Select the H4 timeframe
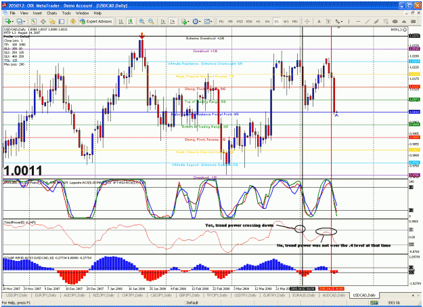This screenshot has width=423, height=307. (267, 22)
